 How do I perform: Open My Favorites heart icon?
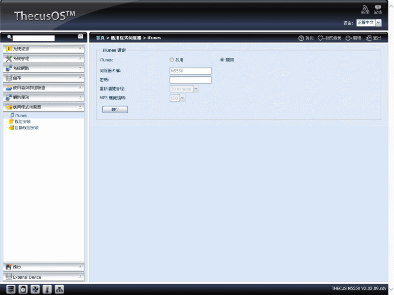pos(321,38)
